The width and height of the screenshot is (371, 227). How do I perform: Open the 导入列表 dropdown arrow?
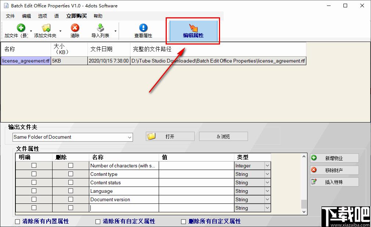click(115, 31)
